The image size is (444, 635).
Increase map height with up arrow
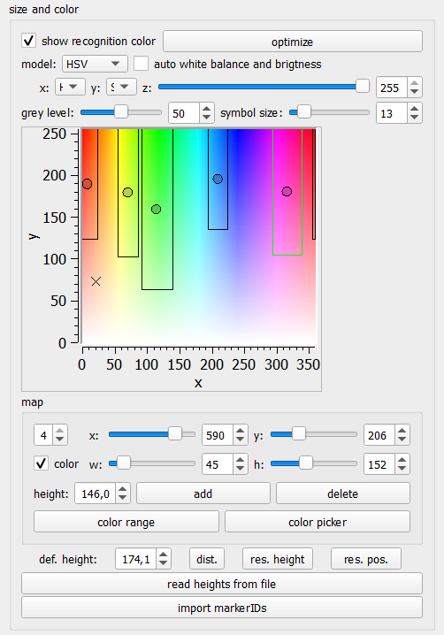123,489
